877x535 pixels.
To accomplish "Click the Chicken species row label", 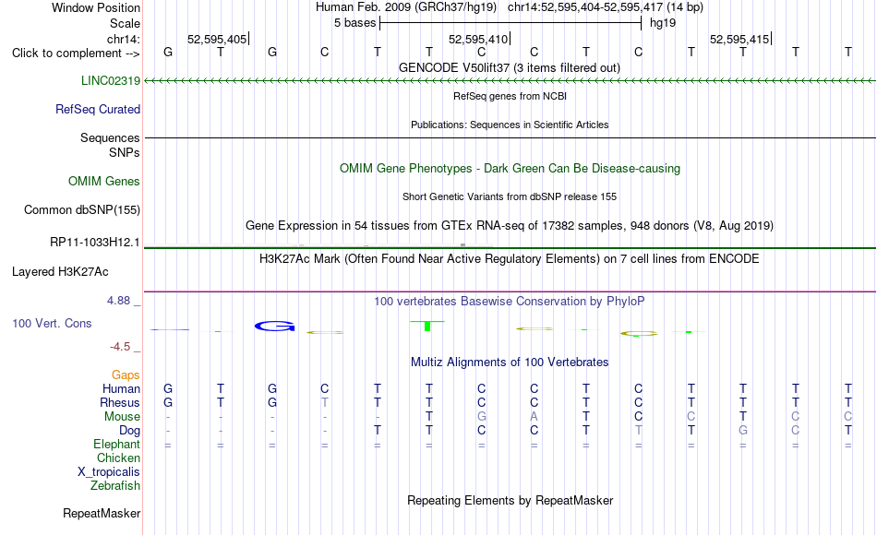I will [118, 458].
